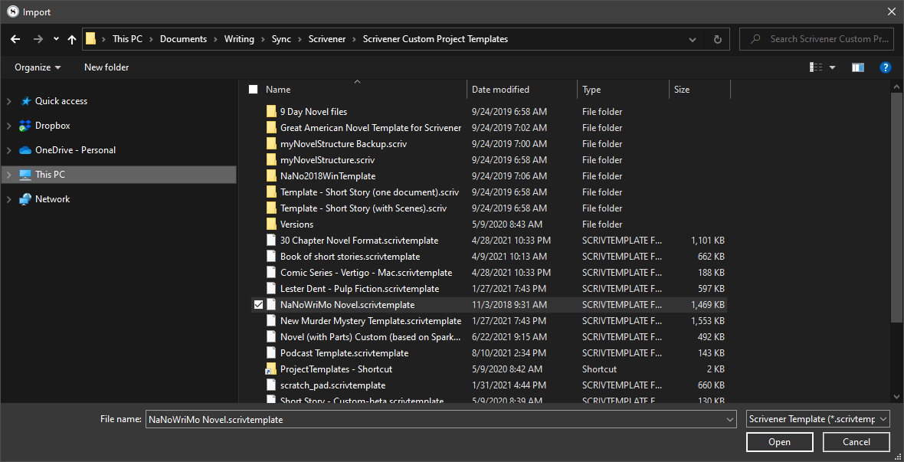The height and width of the screenshot is (462, 904).
Task: Select Novel (with Parts) Custom file
Action: coord(371,337)
